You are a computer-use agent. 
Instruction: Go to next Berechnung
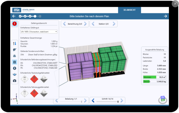pos(85,24)
